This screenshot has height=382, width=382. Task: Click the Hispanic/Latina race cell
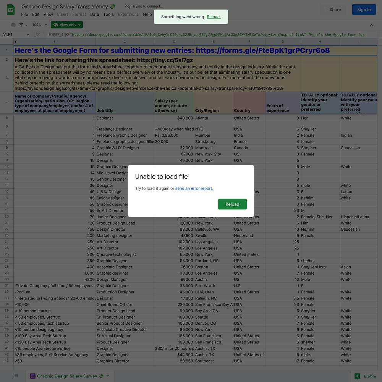pos(358,217)
